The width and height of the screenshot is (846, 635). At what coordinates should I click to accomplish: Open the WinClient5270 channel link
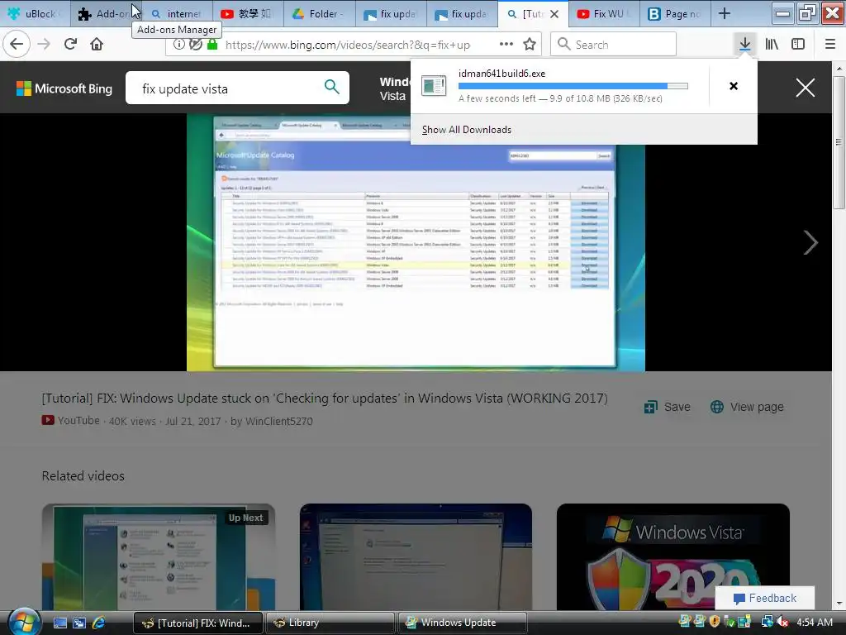pos(279,421)
